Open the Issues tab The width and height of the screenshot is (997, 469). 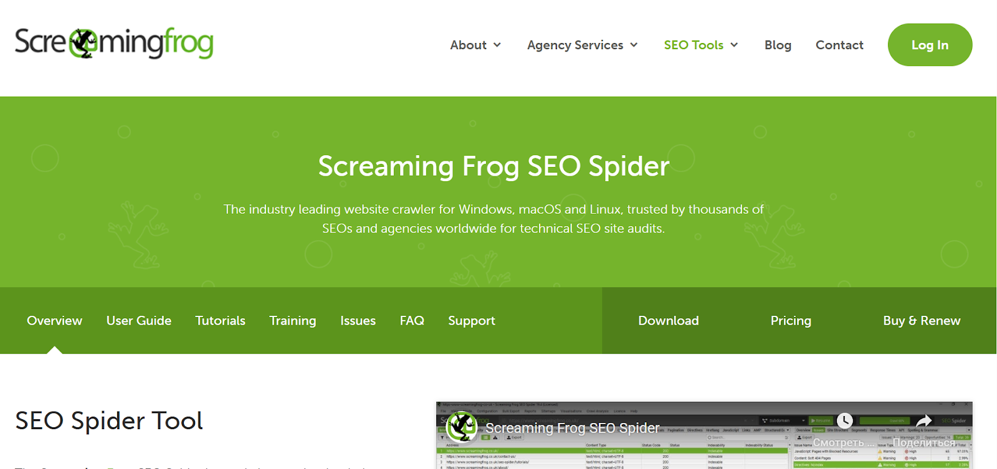click(358, 321)
